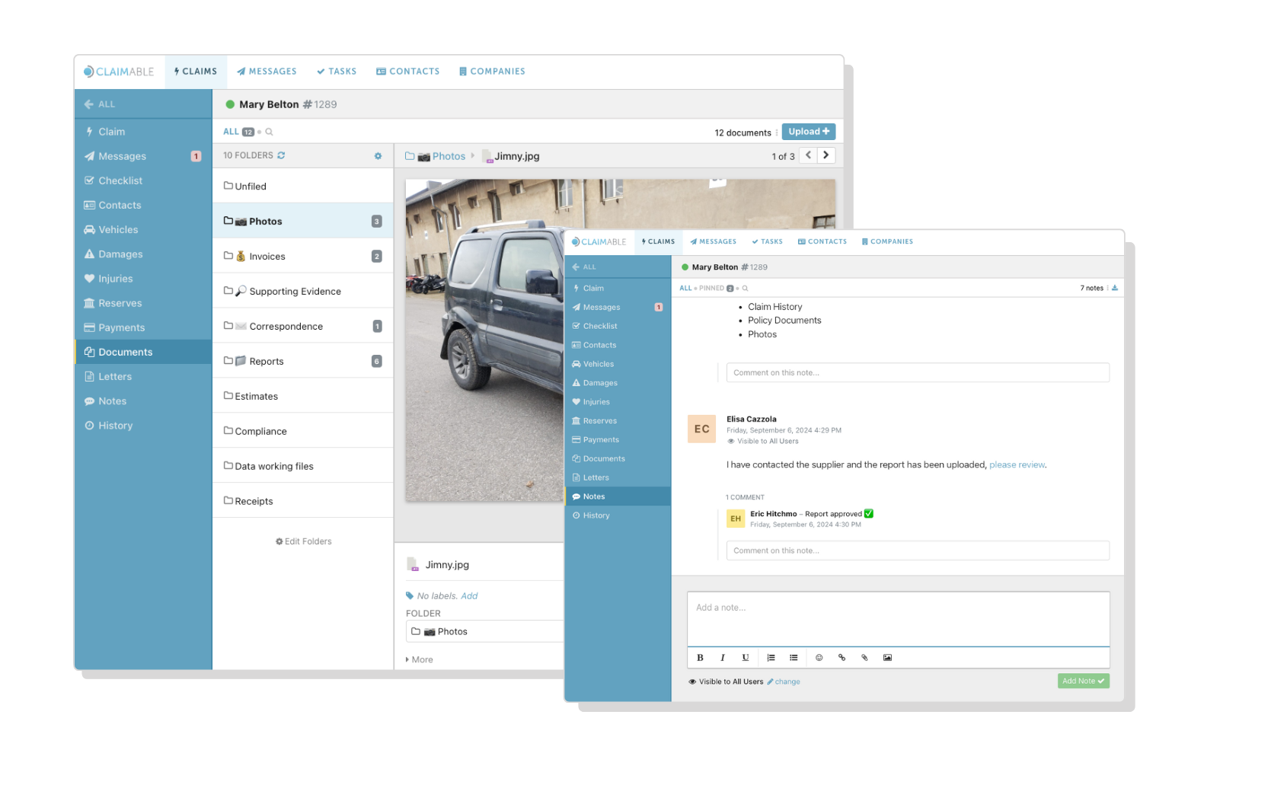Click the search magnifier in documents window
Viewport: 1271px width, 785px height.
click(x=269, y=132)
